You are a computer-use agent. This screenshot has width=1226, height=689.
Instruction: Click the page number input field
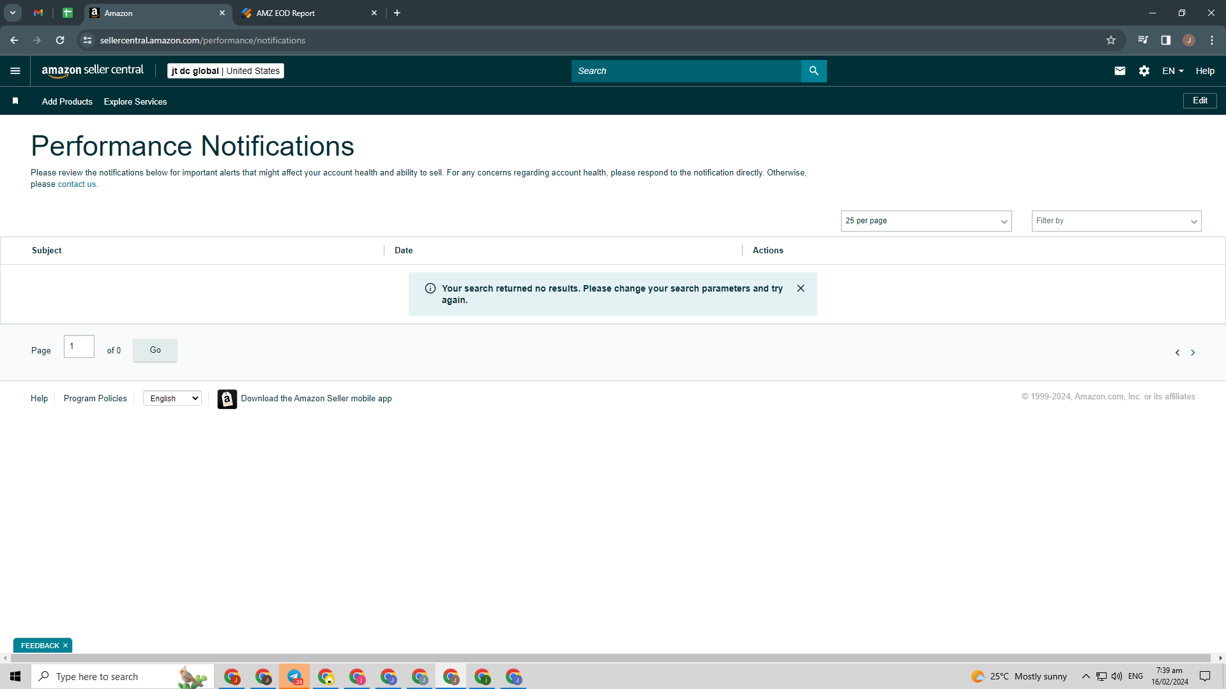coord(79,346)
